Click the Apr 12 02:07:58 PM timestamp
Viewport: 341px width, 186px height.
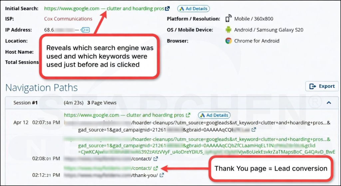coord(37,123)
